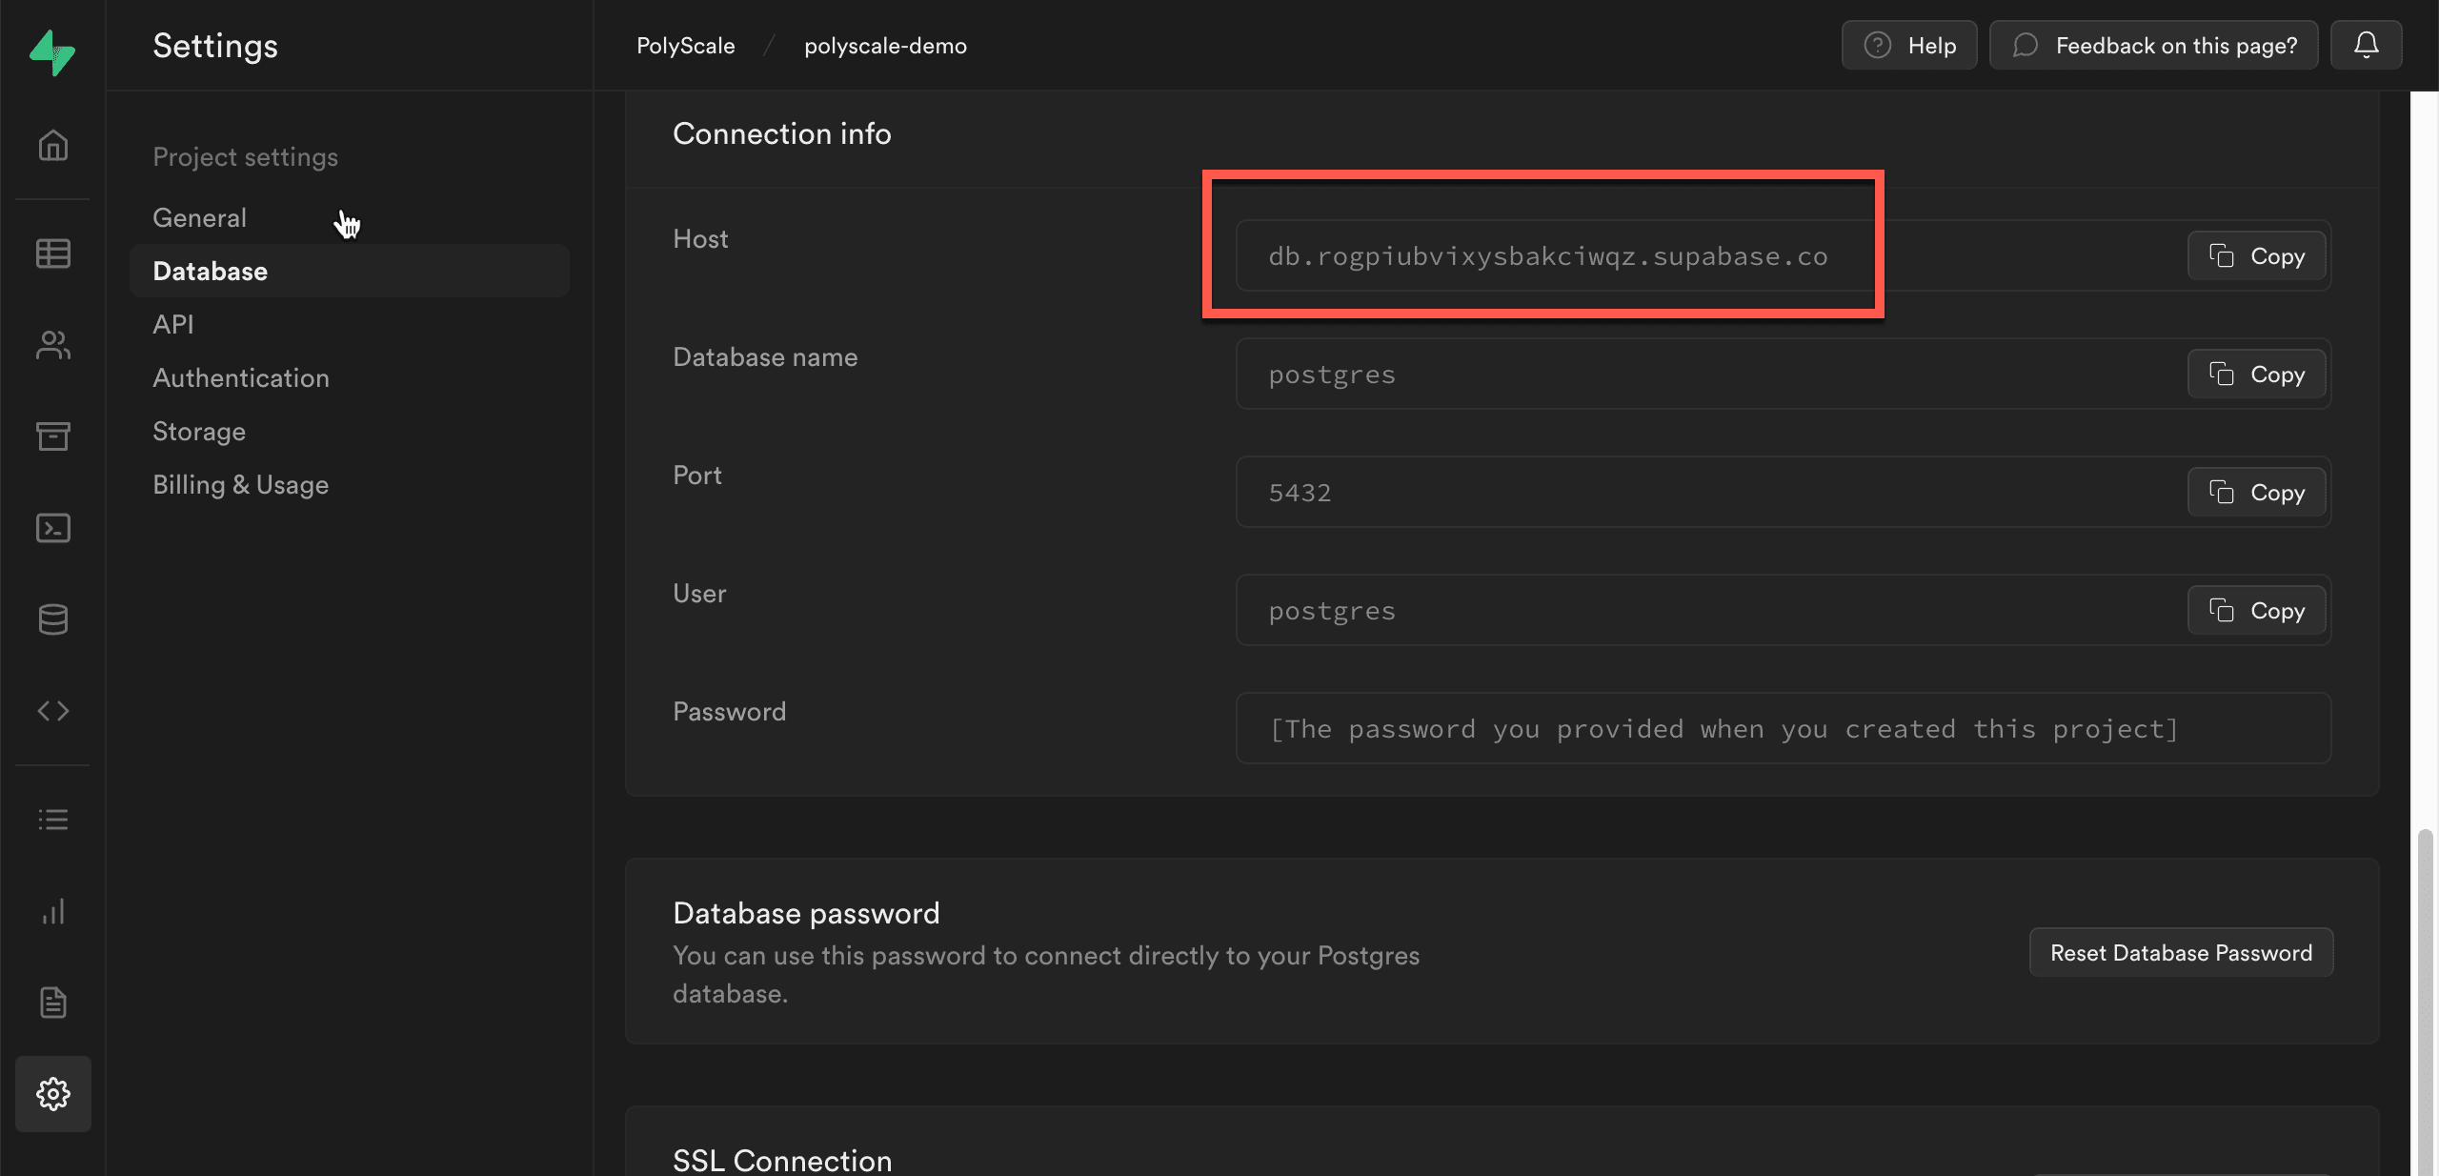Select the General settings menu item

(x=199, y=218)
